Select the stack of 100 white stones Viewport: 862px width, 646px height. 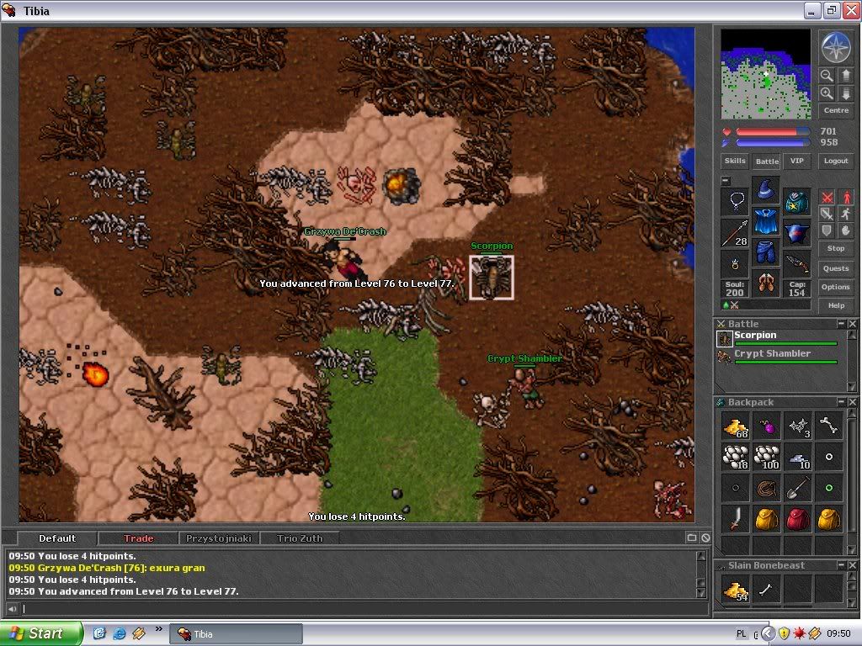(767, 457)
